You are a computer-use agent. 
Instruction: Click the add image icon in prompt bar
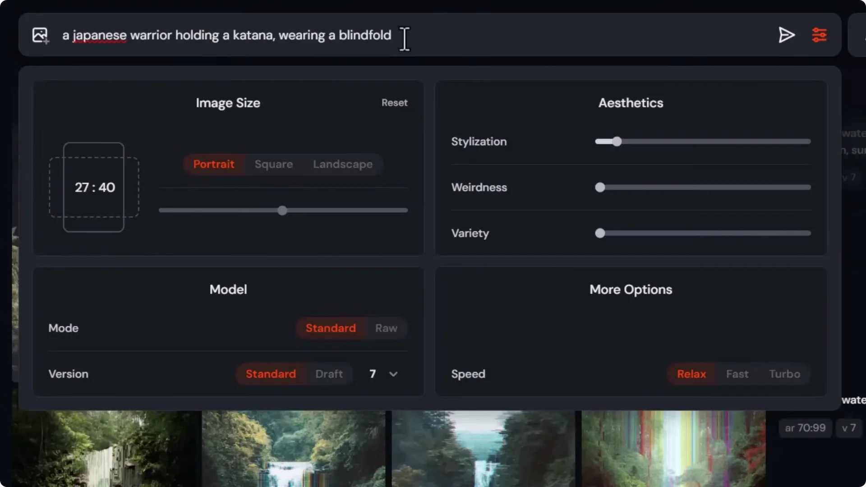tap(40, 35)
